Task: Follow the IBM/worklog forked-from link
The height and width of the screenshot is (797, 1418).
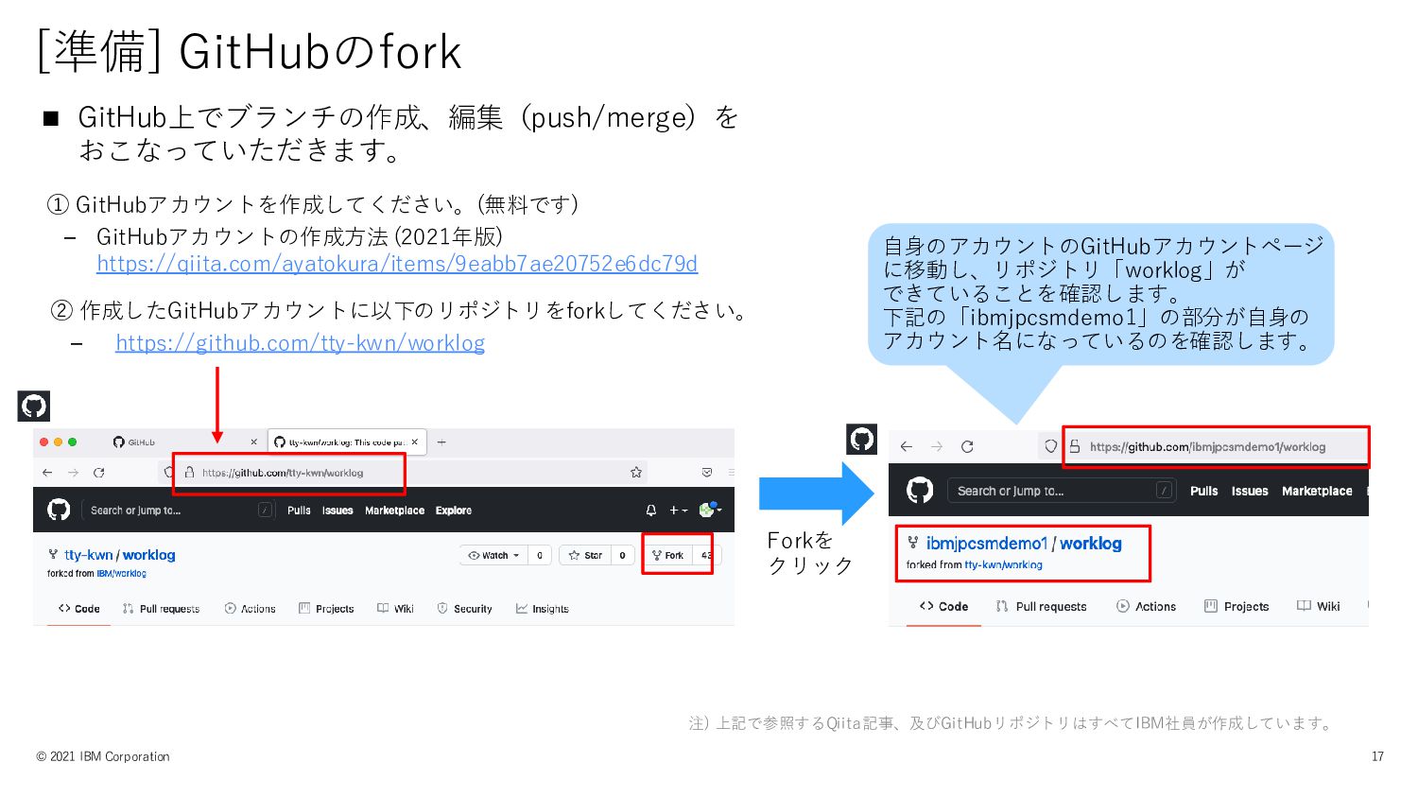Action: tap(121, 573)
